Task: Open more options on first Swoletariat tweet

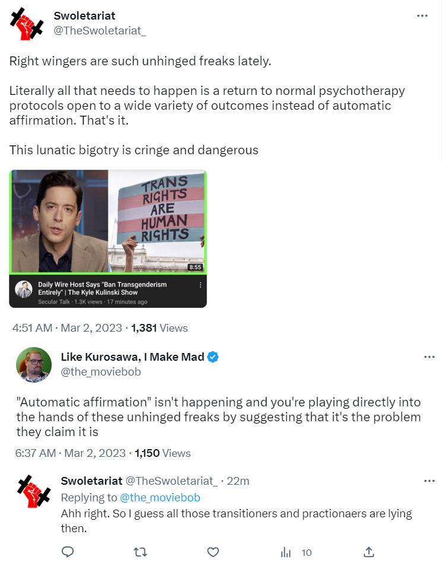Action: click(x=422, y=16)
